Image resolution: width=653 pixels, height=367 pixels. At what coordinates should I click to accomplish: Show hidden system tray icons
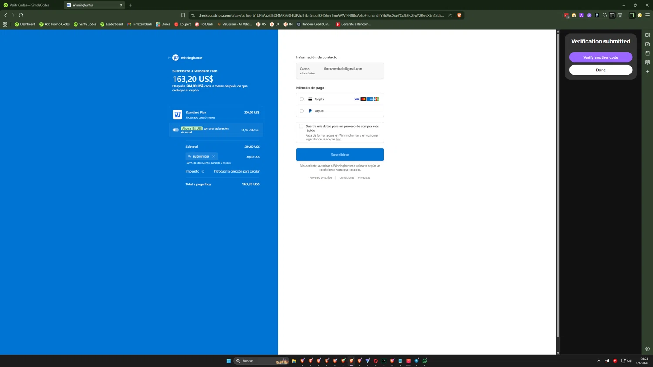pyautogui.click(x=599, y=361)
